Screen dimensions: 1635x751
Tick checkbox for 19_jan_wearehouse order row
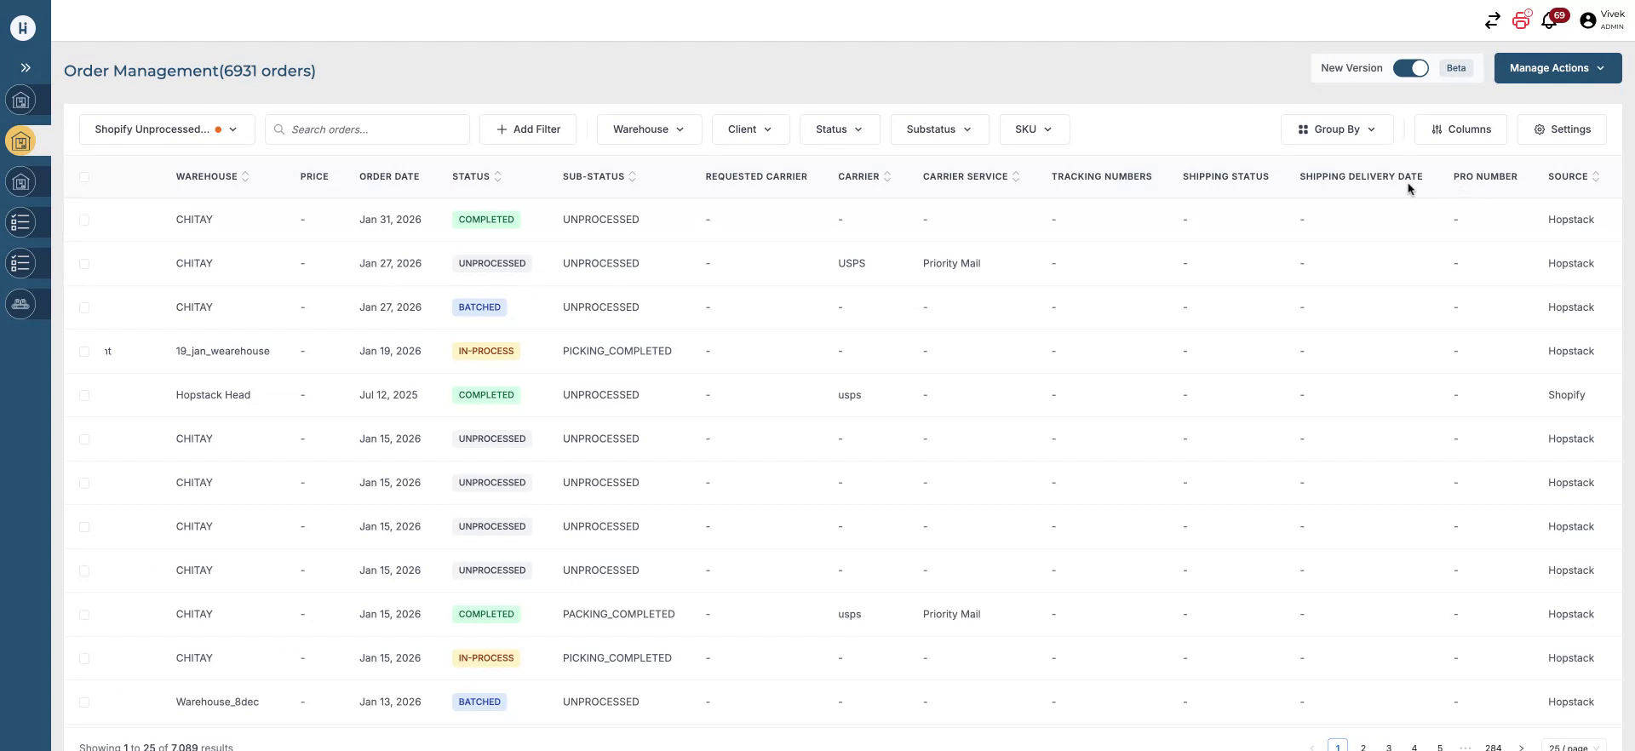[84, 352]
